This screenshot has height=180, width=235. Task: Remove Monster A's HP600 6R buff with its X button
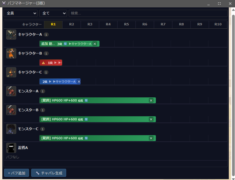click(151, 101)
